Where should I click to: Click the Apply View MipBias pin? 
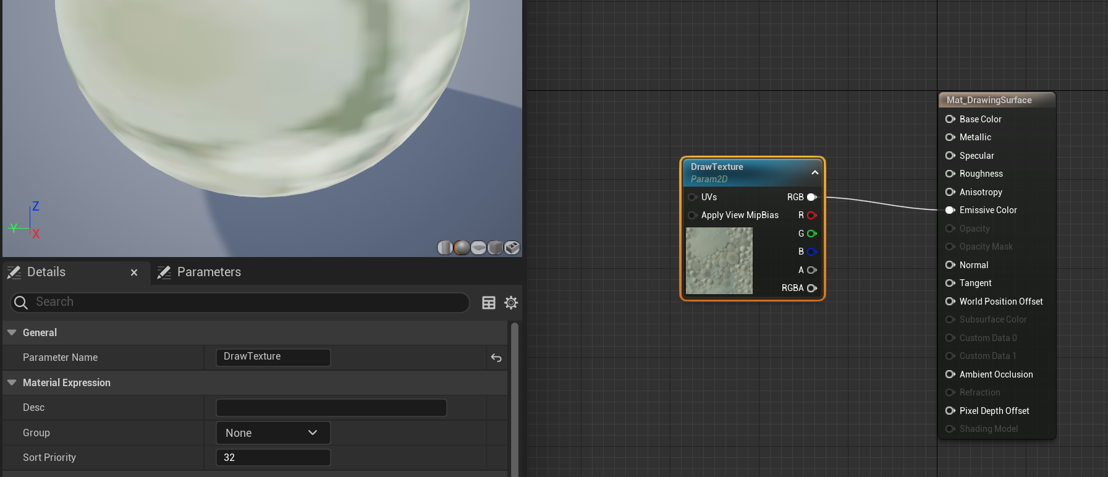click(692, 215)
